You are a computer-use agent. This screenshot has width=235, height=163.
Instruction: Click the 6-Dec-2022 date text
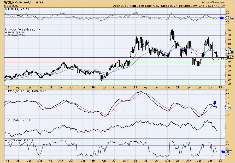(x=11, y=6)
